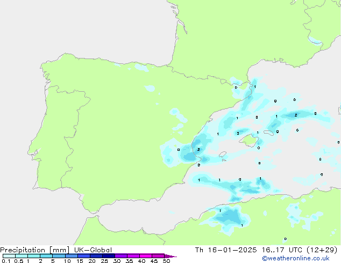Click the "16..17 UTC" time range text
The height and width of the screenshot is (263, 341).
(x=282, y=250)
